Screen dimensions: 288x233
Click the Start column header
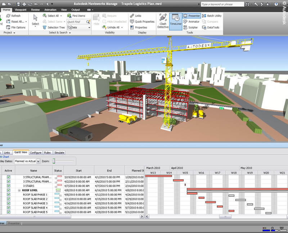tap(78, 171)
